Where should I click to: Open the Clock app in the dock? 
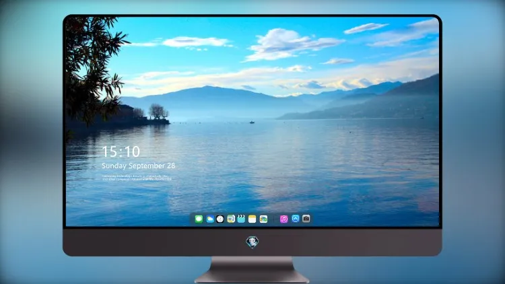tap(220, 219)
